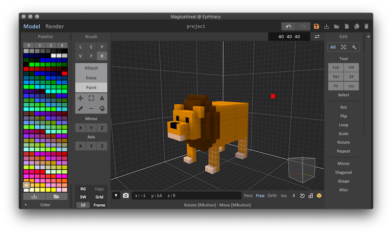Click the Inv tool button
The width and height of the screenshot is (392, 234).
tap(351, 86)
